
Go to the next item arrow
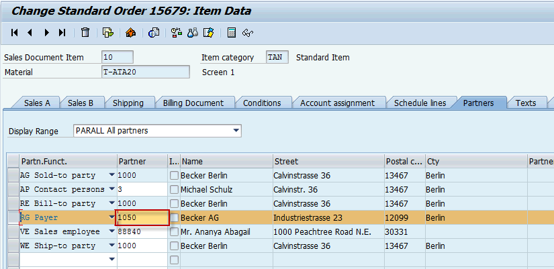pyautogui.click(x=46, y=32)
